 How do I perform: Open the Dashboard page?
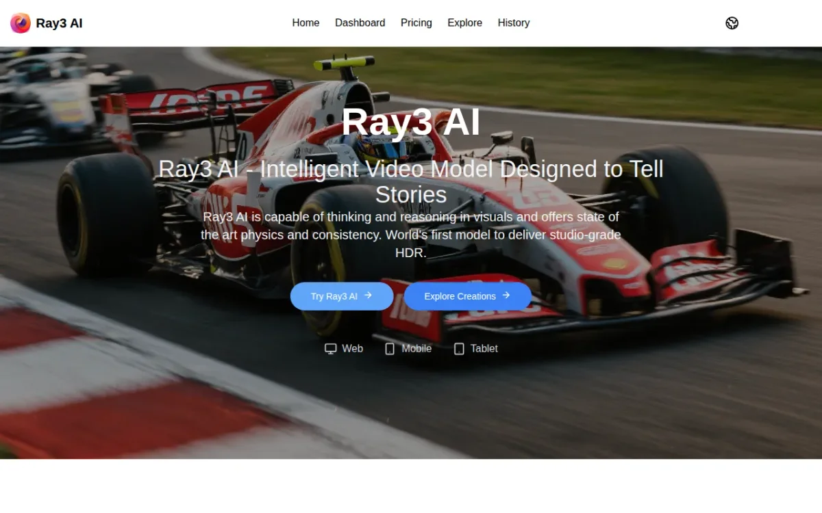[x=360, y=23]
